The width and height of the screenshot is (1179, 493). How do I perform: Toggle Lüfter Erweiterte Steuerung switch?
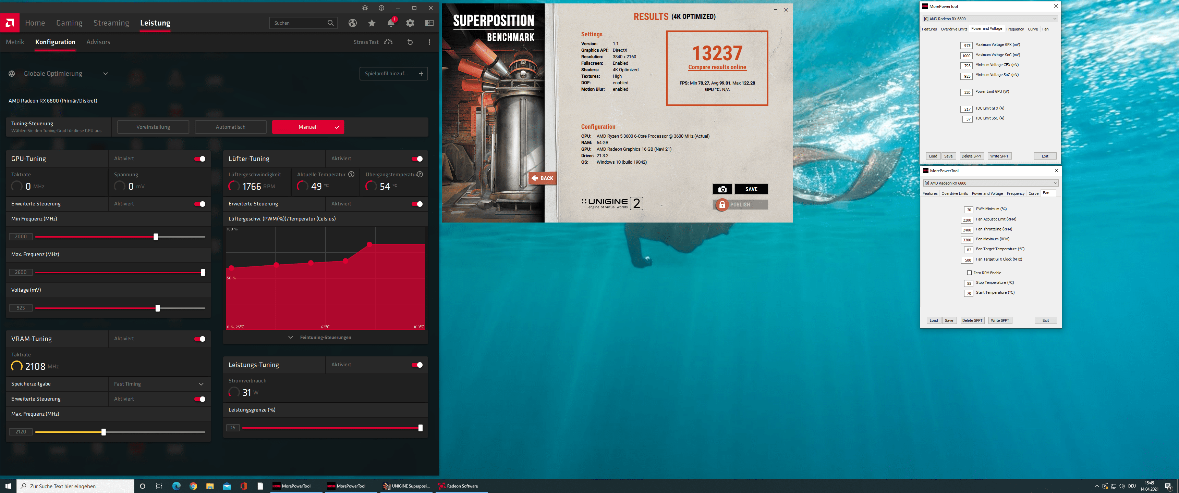(x=417, y=203)
